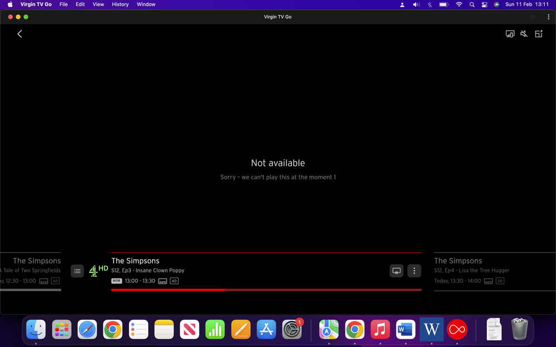Open the cast to device icon
The width and height of the screenshot is (556, 347).
510,34
